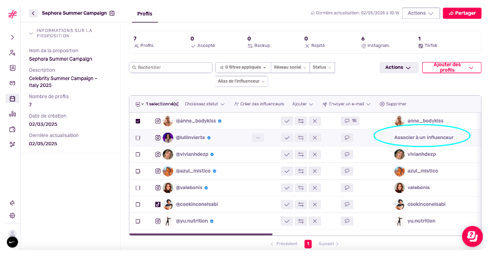Select the @valebonis checkbox
Image resolution: width=494 pixels, height=256 pixels.
point(138,188)
